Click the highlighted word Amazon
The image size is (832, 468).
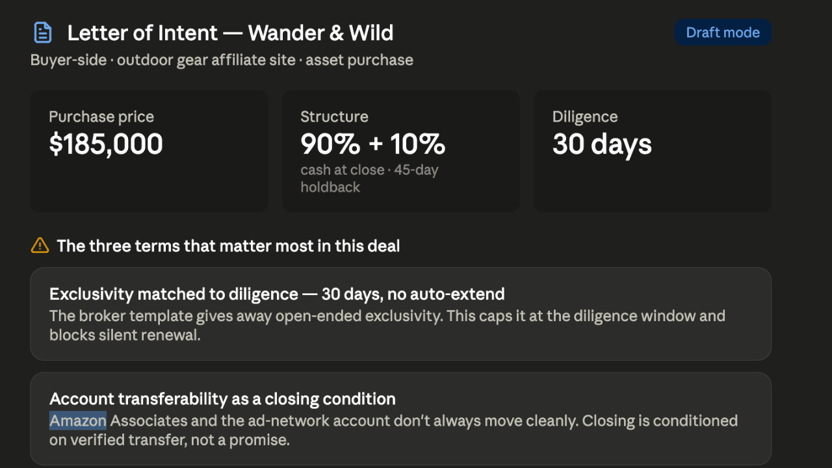point(78,421)
